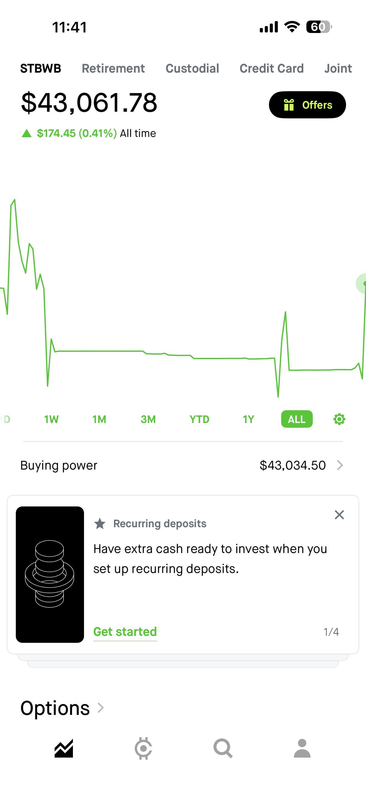Expand Buying power details chevron

[x=340, y=465]
